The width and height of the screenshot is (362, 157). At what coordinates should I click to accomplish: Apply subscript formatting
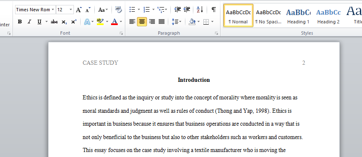(64, 22)
